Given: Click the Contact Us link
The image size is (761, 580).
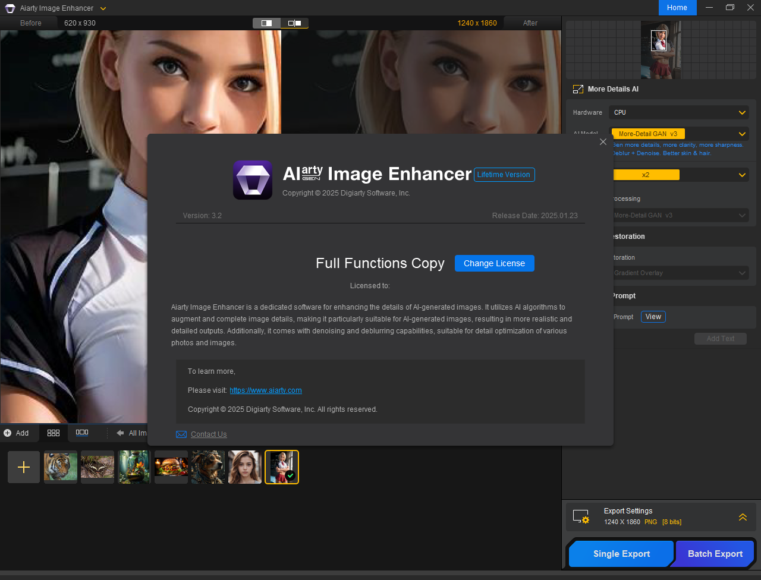Looking at the screenshot, I should (209, 434).
